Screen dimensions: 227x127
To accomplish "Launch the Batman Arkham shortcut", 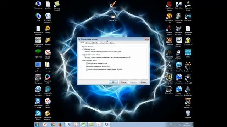I will (179, 42).
